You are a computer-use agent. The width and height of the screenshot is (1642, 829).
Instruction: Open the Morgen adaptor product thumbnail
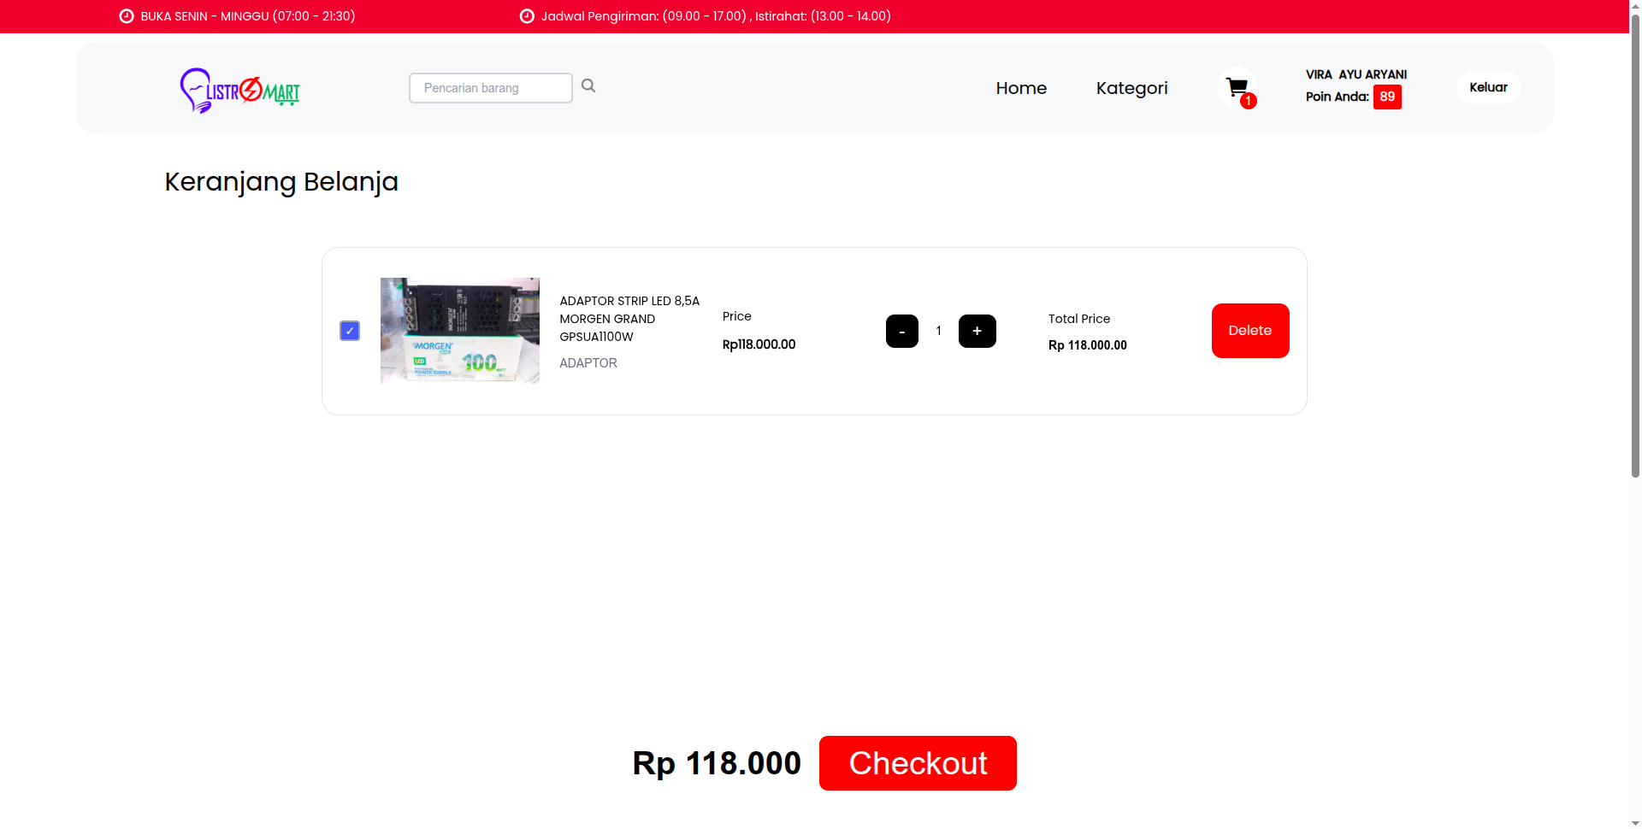tap(460, 331)
